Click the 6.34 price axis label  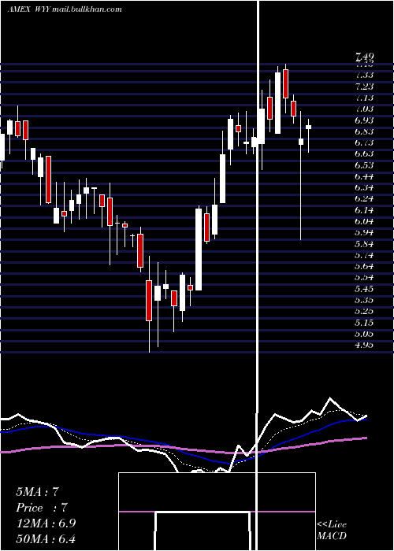click(364, 187)
